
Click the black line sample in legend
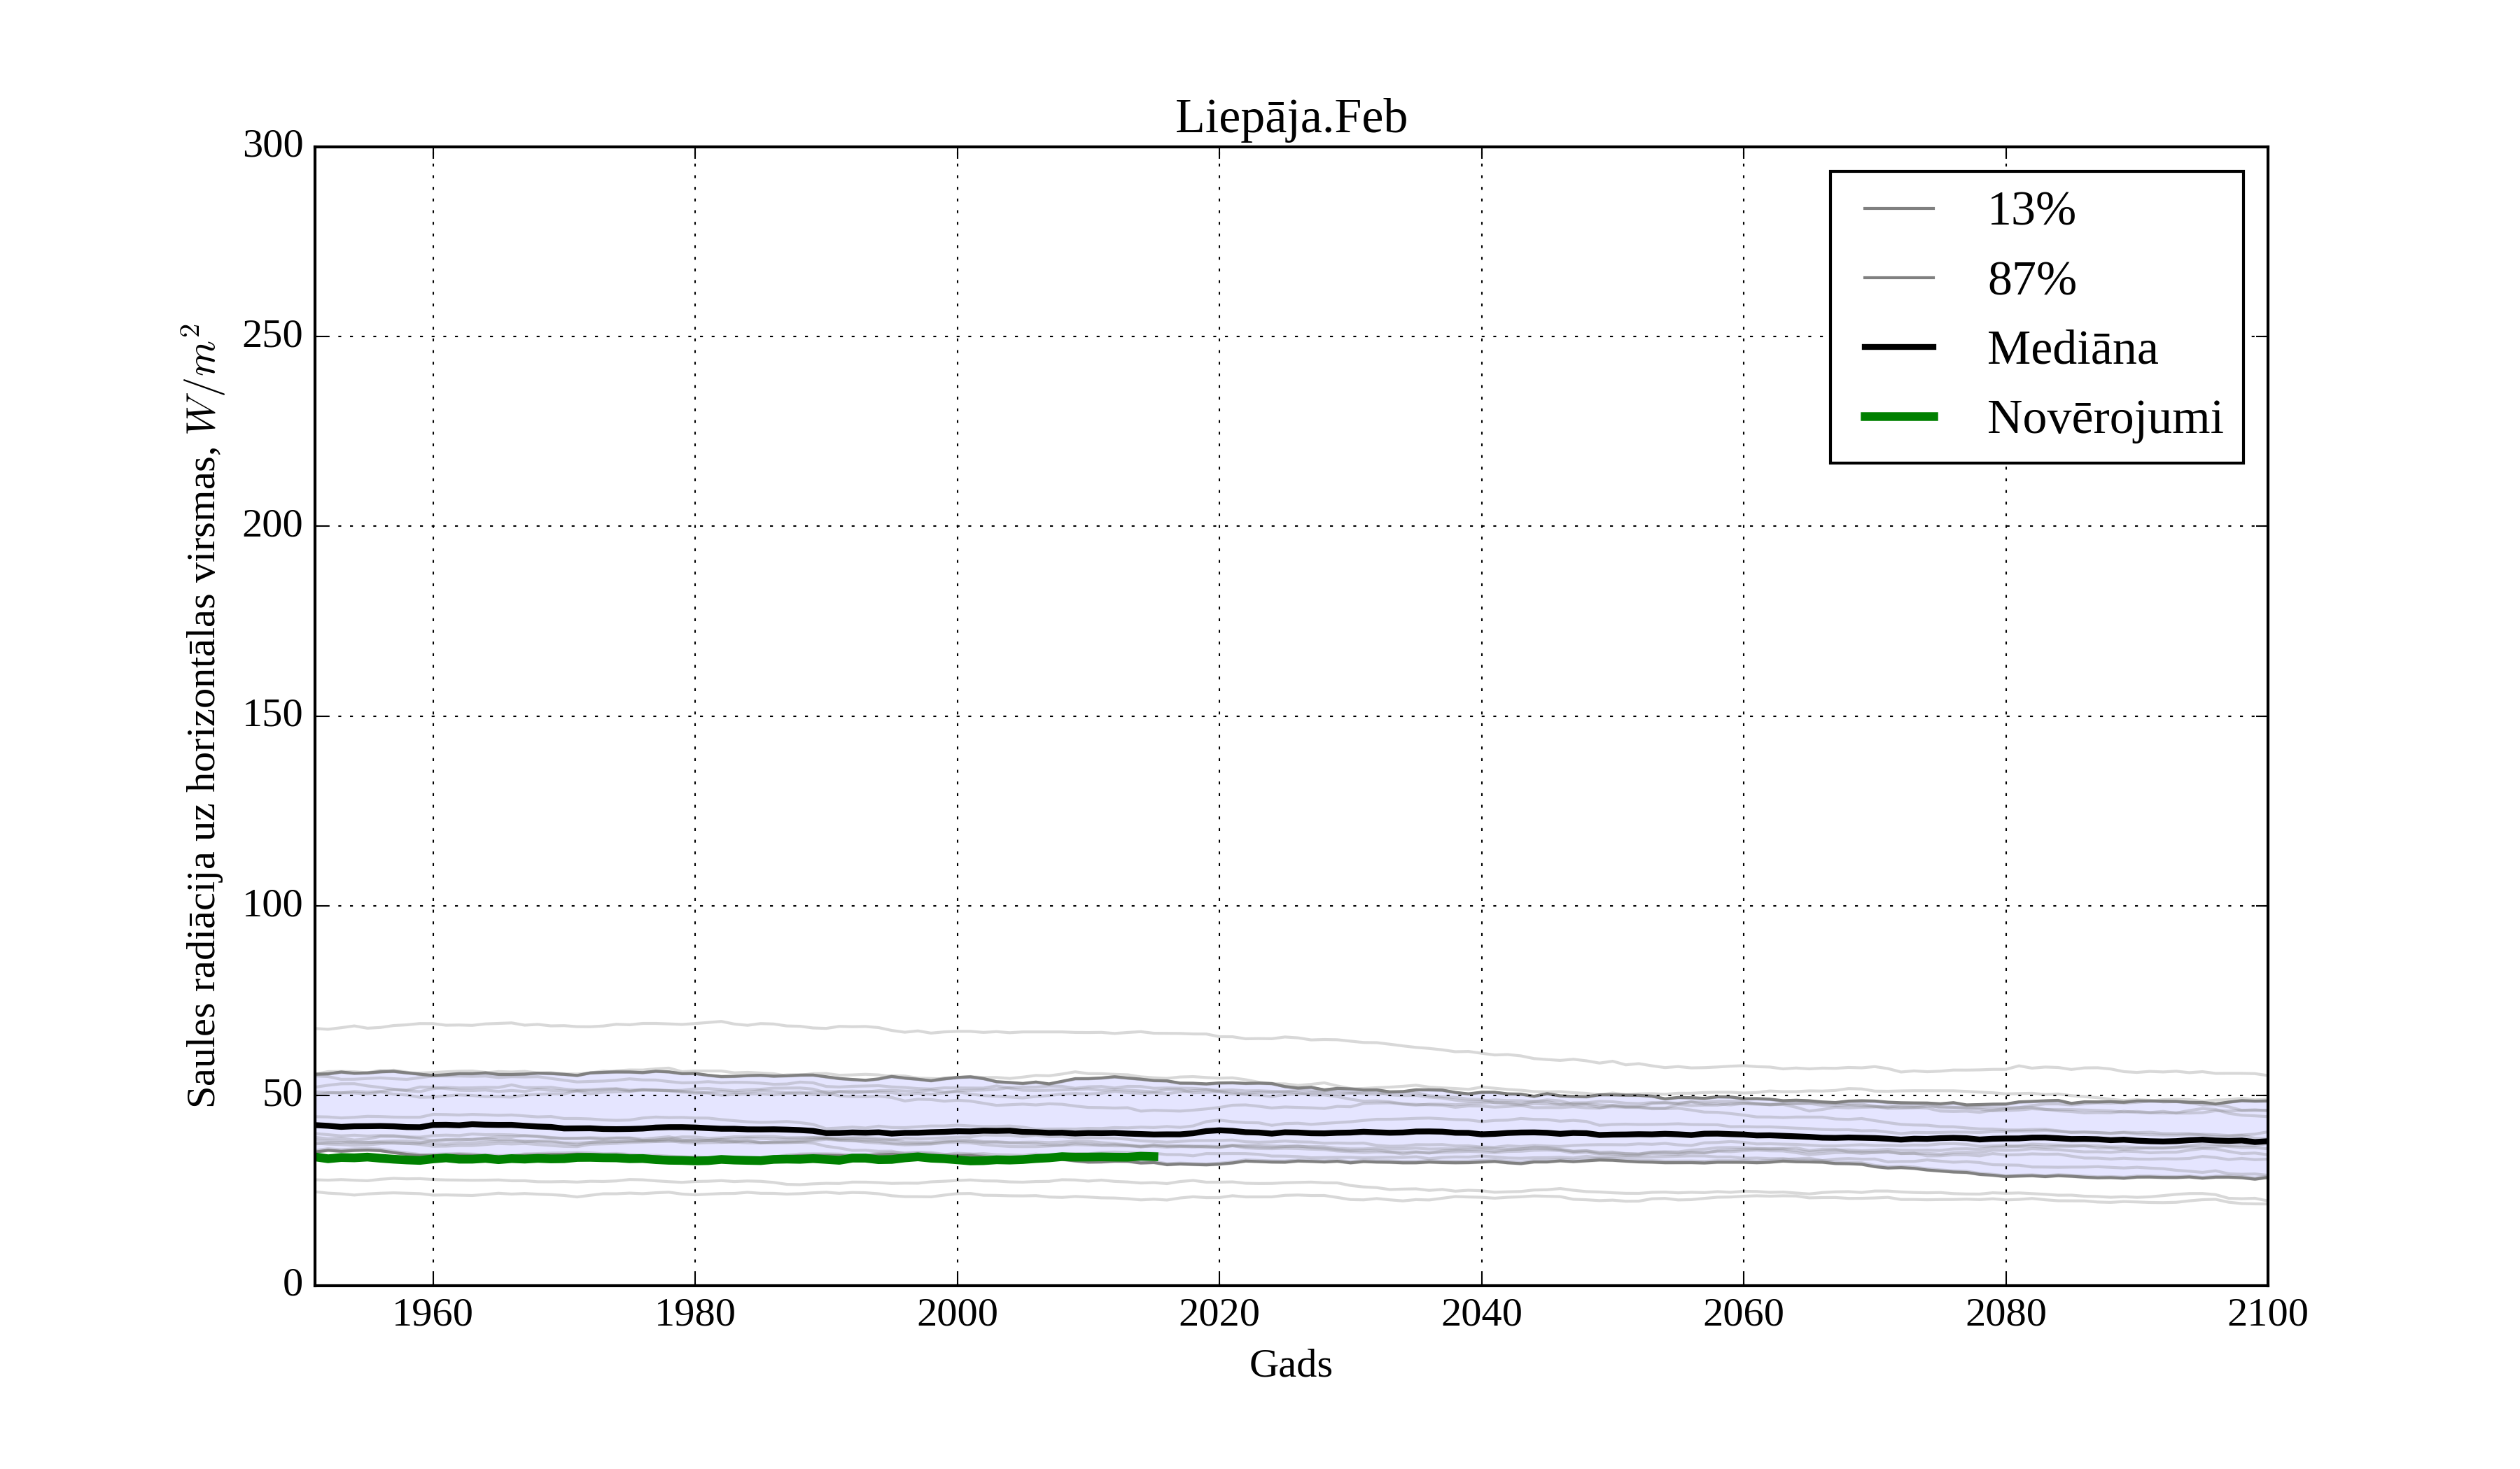(x=1898, y=347)
